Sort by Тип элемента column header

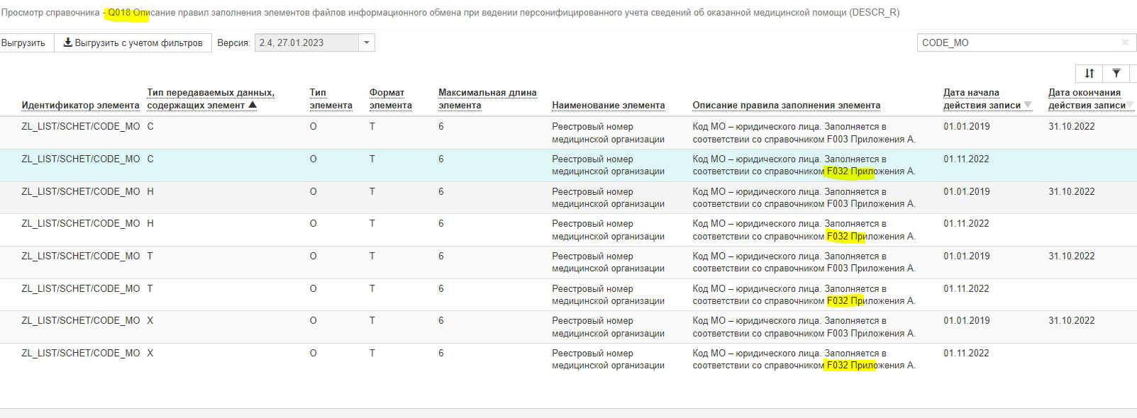[x=331, y=99]
